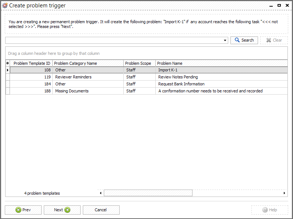293x219 pixels.
Task: Click the gear icon in title bar
Action: point(5,6)
